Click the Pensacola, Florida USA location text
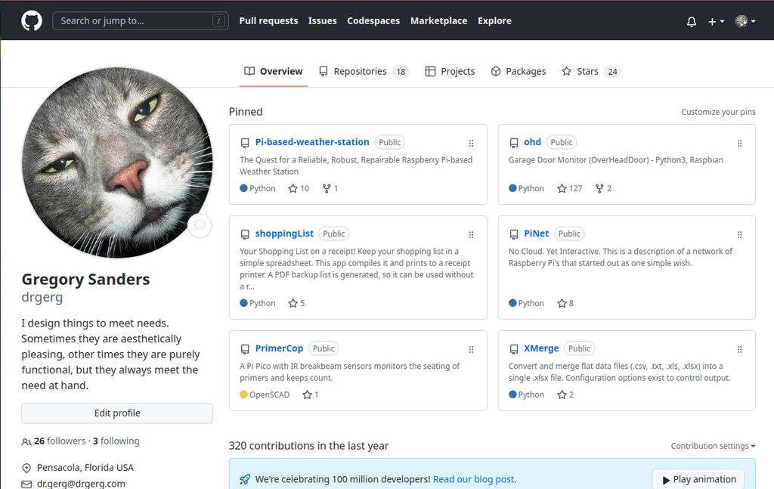 coord(85,467)
